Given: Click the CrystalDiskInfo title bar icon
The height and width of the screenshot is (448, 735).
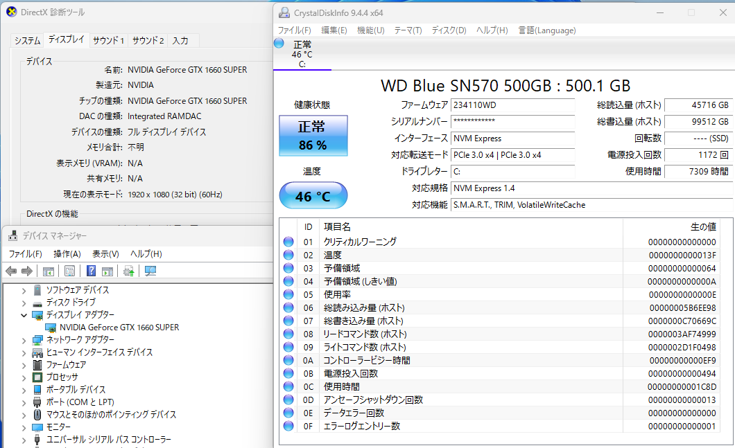Looking at the screenshot, I should click(284, 12).
